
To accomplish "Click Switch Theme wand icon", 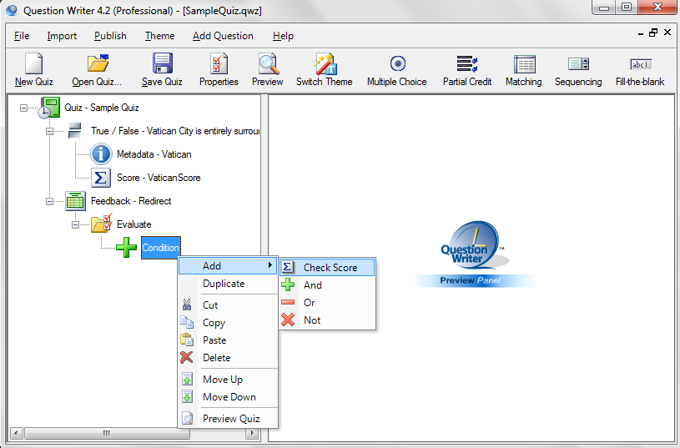I will click(x=325, y=63).
